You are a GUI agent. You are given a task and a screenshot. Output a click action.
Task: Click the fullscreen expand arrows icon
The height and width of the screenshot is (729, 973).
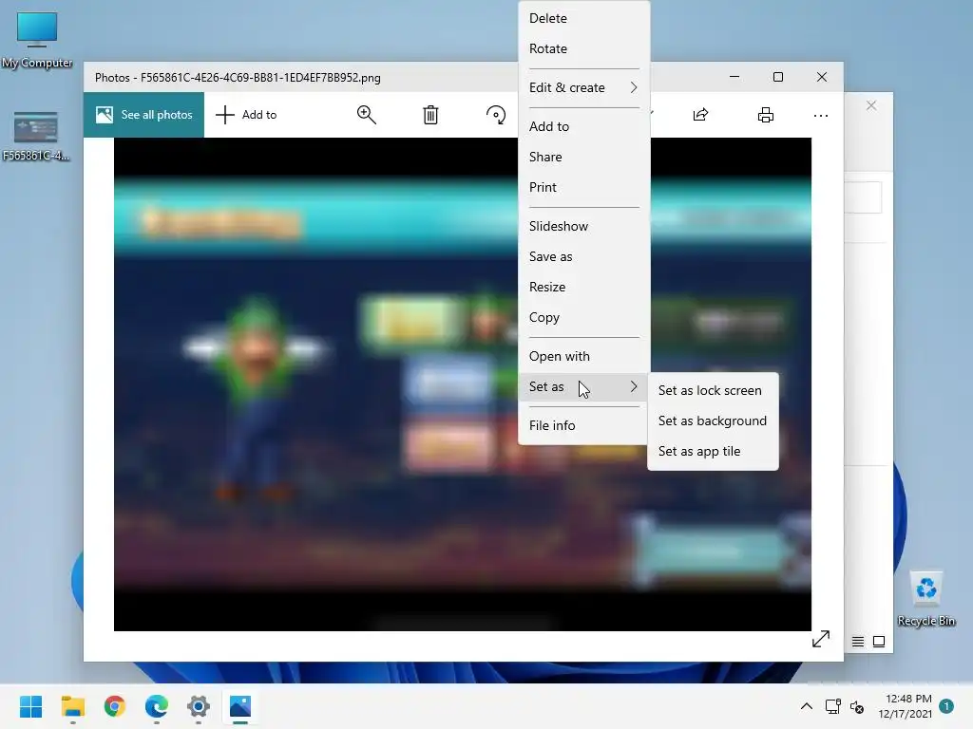821,639
